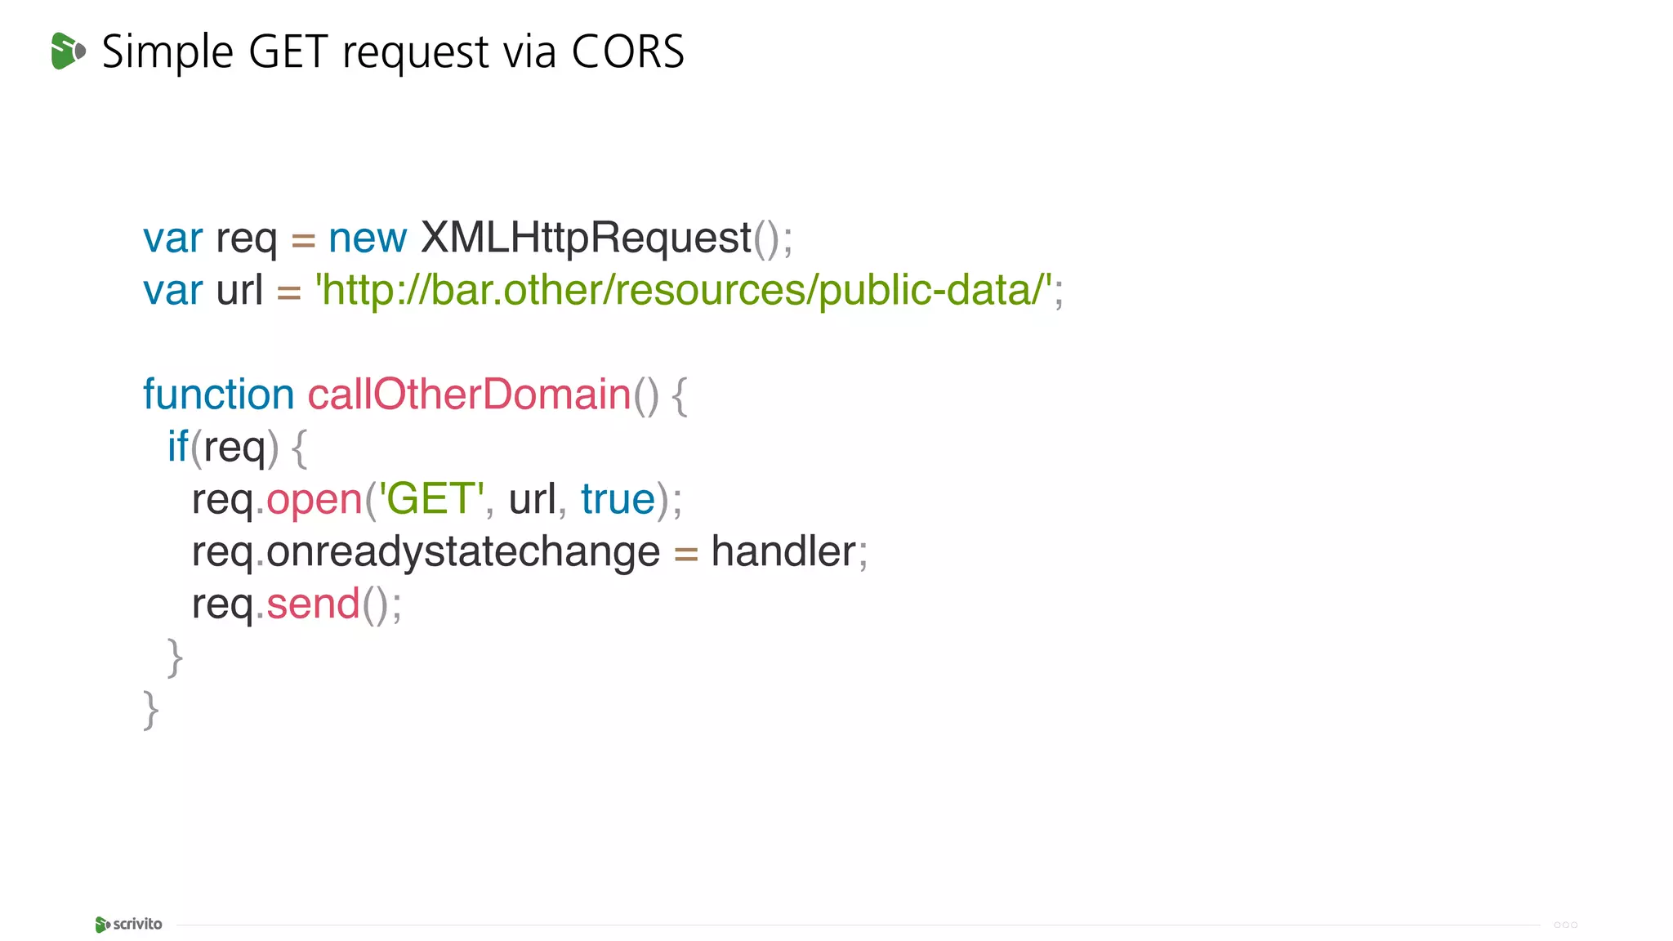
Task: Click the "scrivito" wordmark in the footer
Action: tap(137, 924)
